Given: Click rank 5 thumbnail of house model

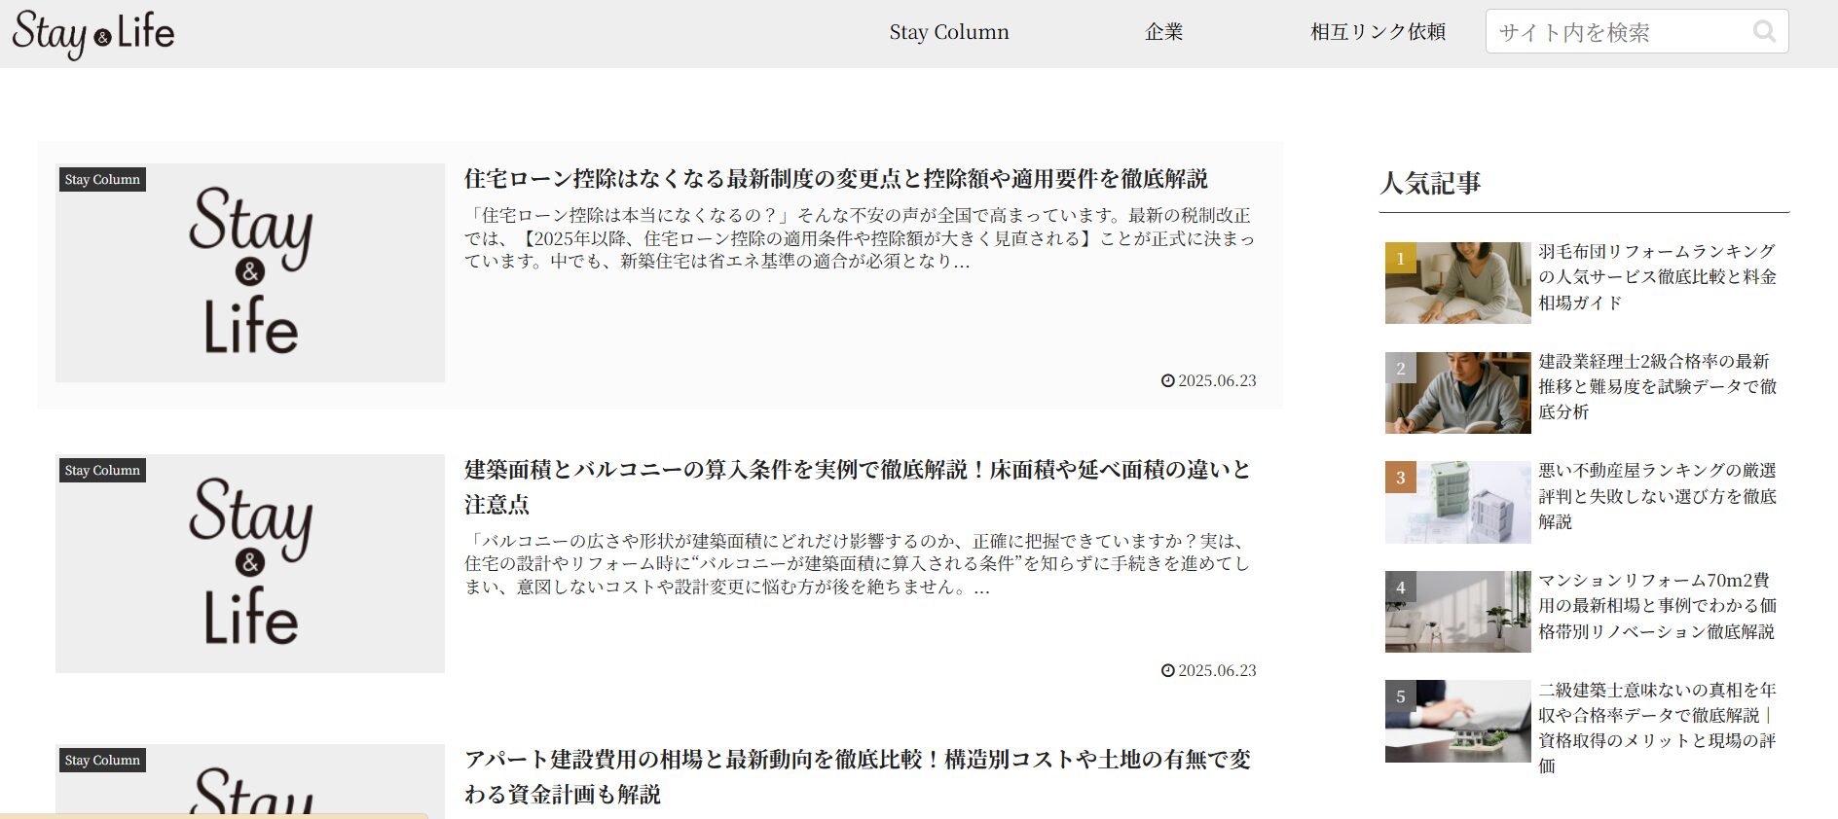Looking at the screenshot, I should pos(1458,721).
